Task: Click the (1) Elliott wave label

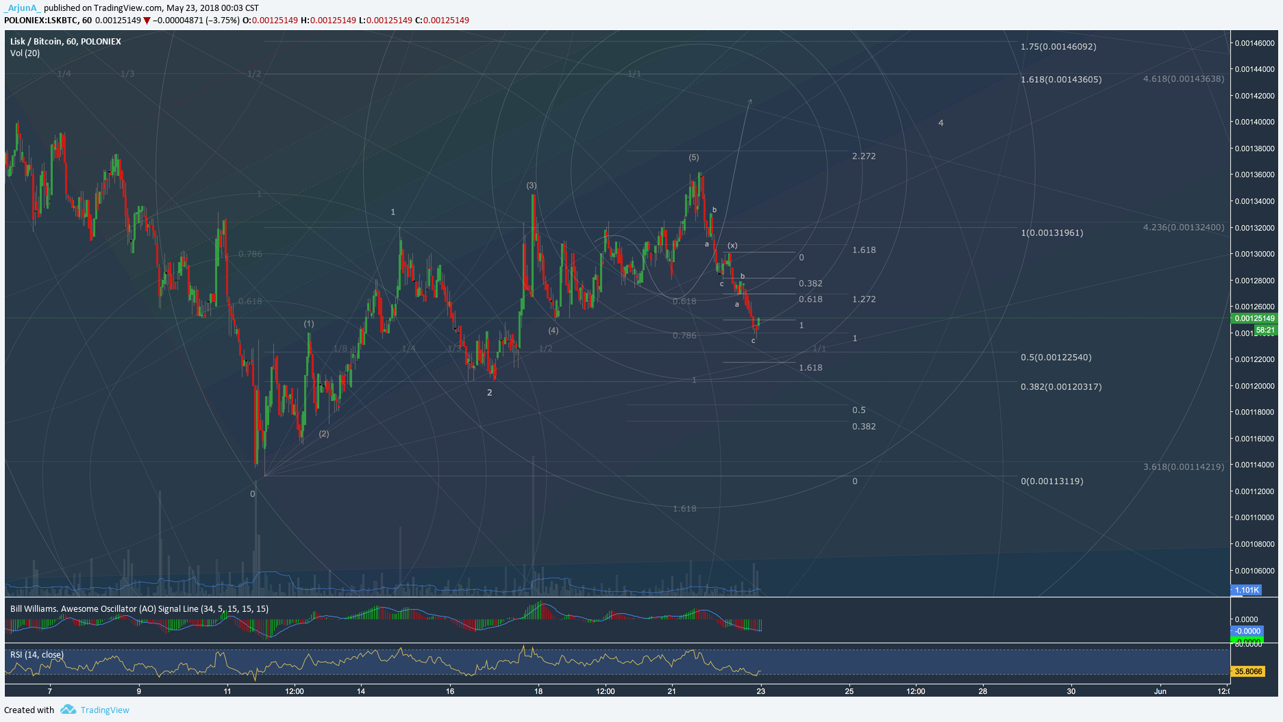Action: 309,324
